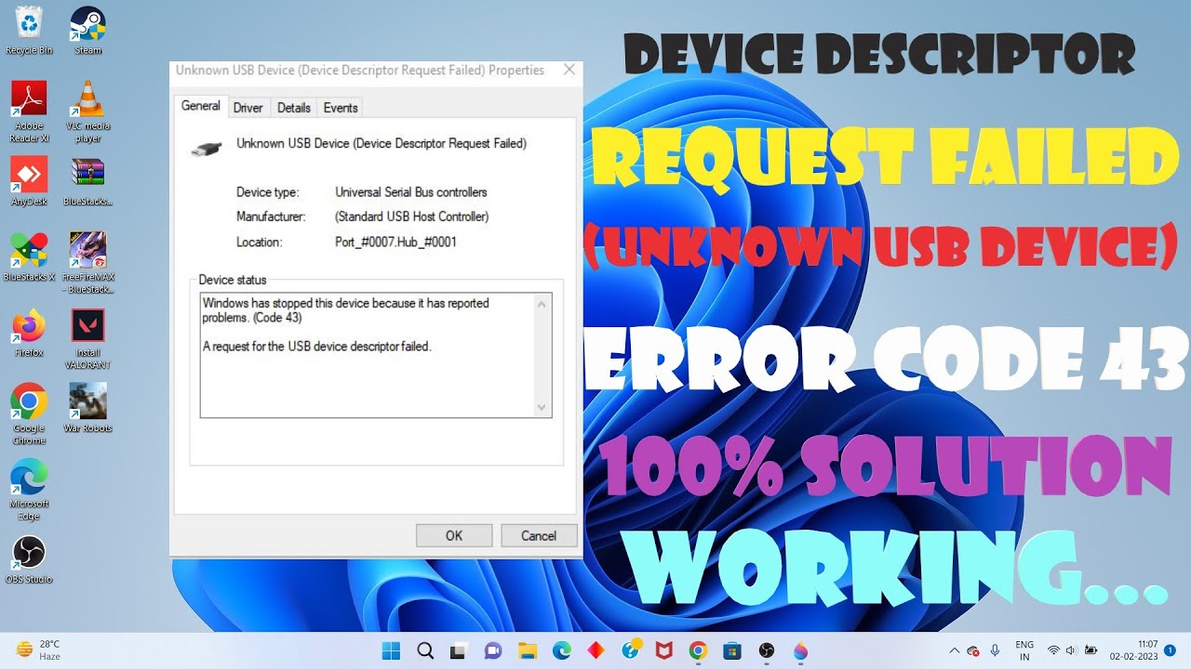The height and width of the screenshot is (669, 1191).
Task: Launch FreeFireMAX BlueStacks shortcut
Action: coord(87,262)
